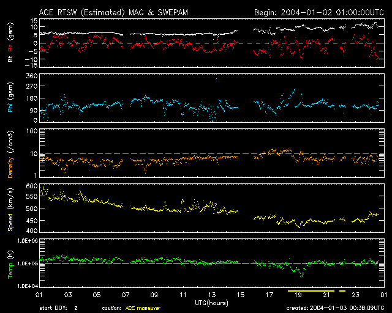Click the long yellow ACE maneuver bar
The image size is (392, 313).
tap(311, 291)
